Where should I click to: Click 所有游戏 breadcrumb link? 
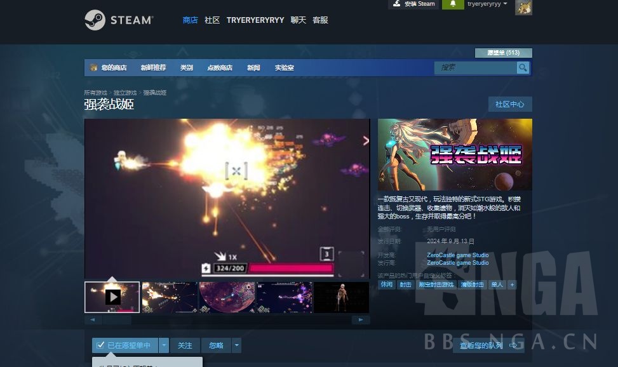coord(95,93)
